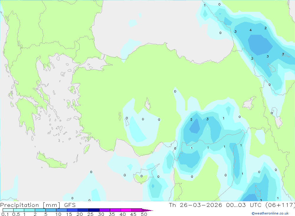The width and height of the screenshot is (295, 216).
Task: Click the '(06+117)' run offset text
Action: (280, 205)
